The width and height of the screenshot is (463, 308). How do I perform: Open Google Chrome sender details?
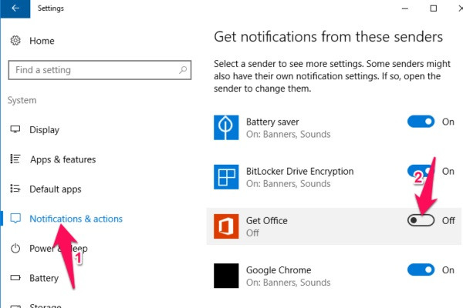(x=333, y=276)
